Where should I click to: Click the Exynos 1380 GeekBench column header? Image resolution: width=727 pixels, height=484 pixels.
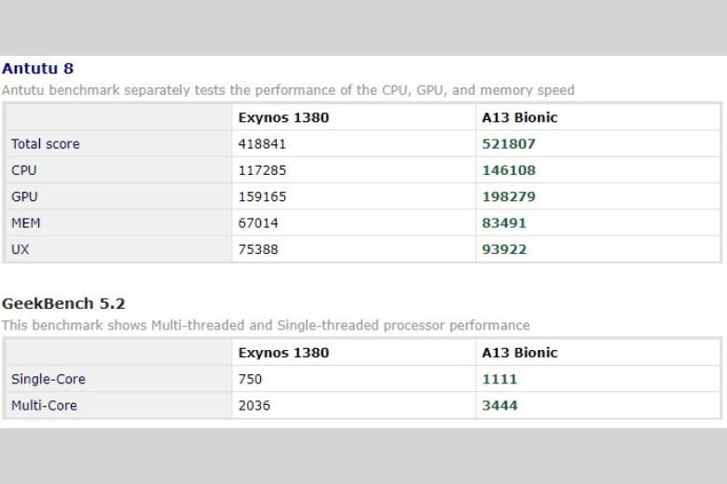(x=283, y=353)
